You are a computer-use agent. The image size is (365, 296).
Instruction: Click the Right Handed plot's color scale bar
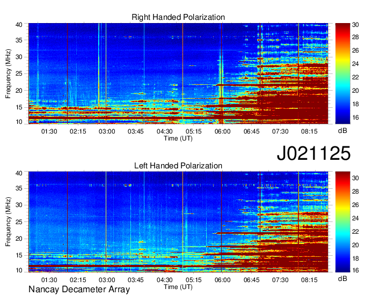pos(342,73)
